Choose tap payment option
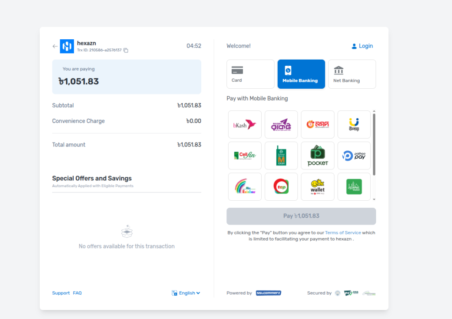The width and height of the screenshot is (452, 319). 281,187
